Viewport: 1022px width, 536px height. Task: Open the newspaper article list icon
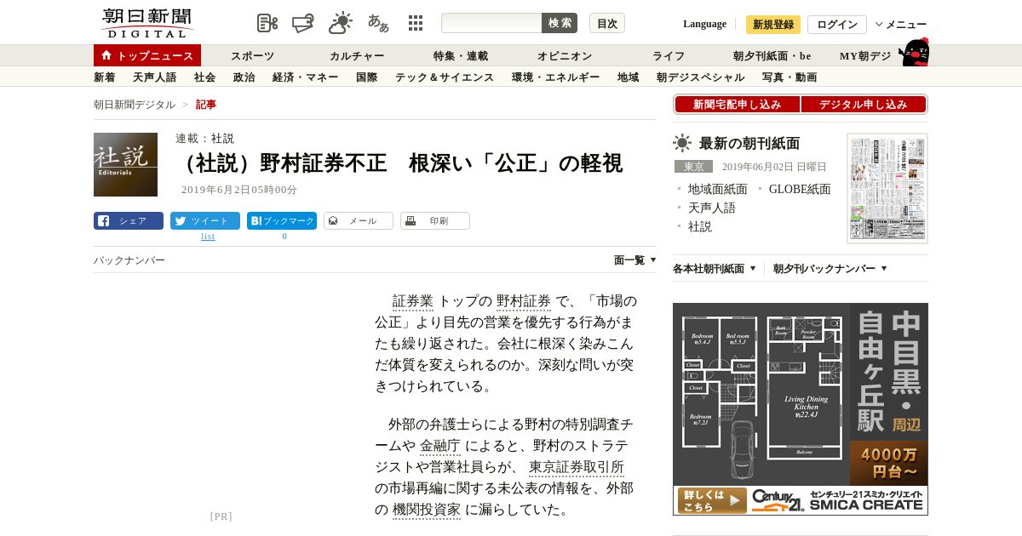click(267, 23)
